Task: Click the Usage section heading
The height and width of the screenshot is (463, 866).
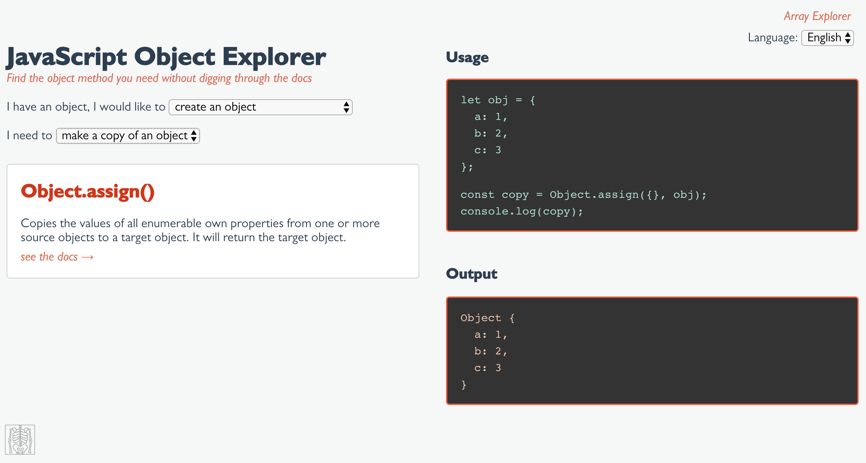Action: [x=467, y=57]
